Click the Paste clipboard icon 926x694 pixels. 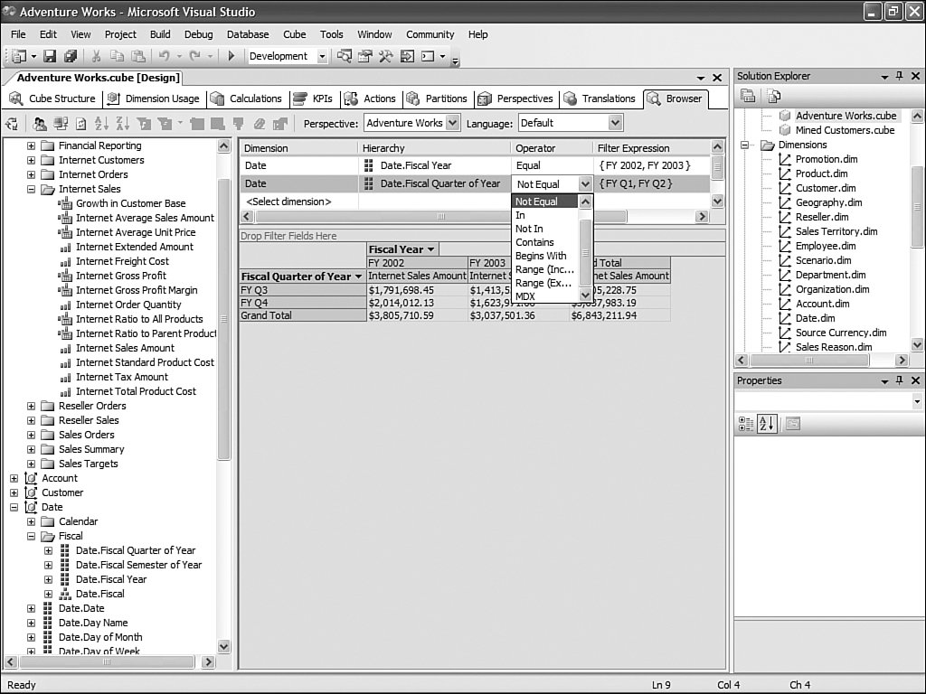(x=138, y=56)
